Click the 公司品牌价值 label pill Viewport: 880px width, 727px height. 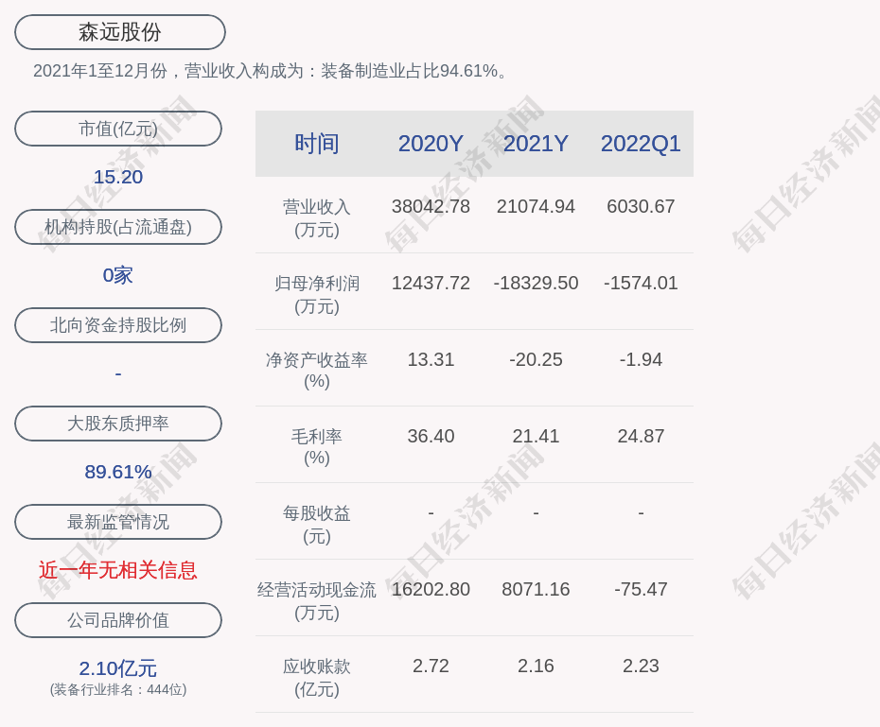point(118,620)
